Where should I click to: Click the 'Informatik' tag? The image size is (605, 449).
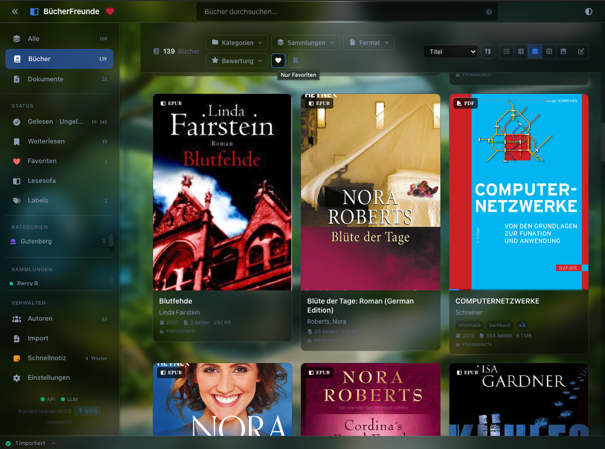(469, 325)
